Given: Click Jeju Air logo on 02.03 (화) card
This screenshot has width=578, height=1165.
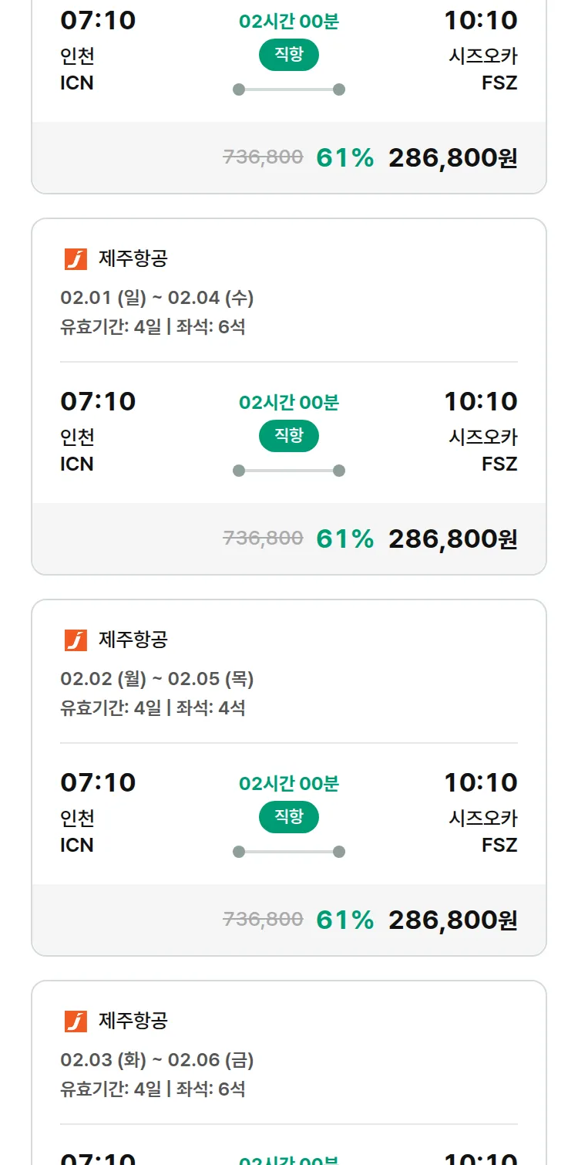Looking at the screenshot, I should pyautogui.click(x=76, y=1021).
